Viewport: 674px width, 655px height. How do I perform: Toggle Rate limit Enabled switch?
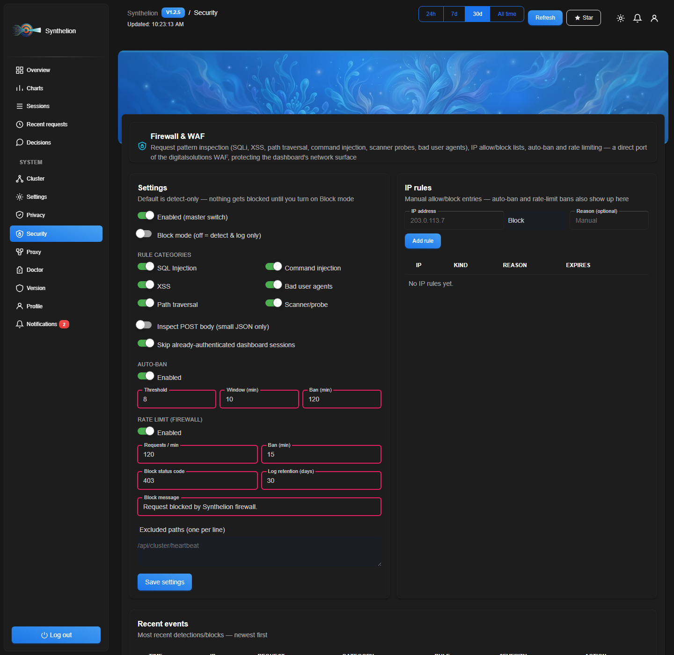pyautogui.click(x=146, y=431)
